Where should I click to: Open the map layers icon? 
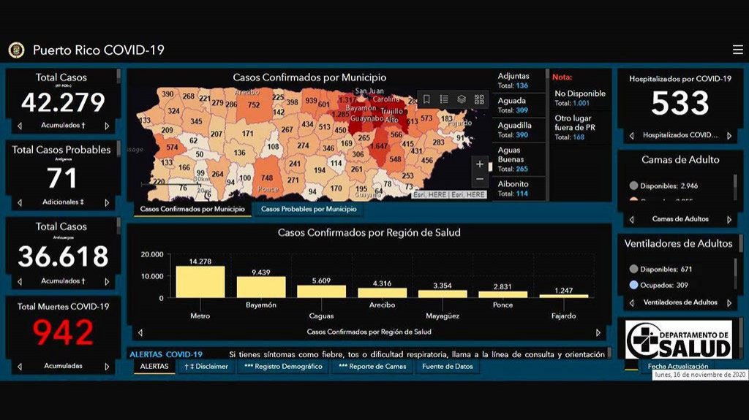[x=462, y=99]
